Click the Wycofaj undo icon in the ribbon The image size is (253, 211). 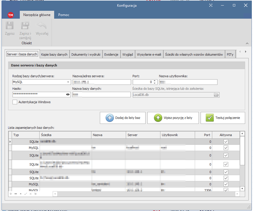pyautogui.click(x=42, y=26)
